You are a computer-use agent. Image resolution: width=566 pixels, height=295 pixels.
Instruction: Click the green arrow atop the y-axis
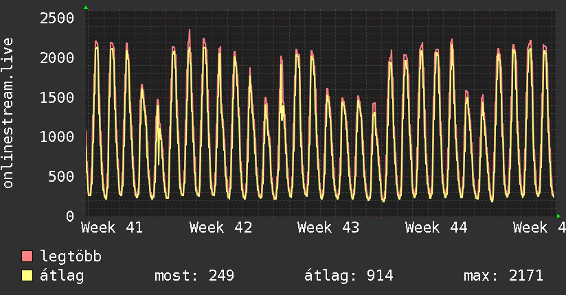pyautogui.click(x=86, y=8)
